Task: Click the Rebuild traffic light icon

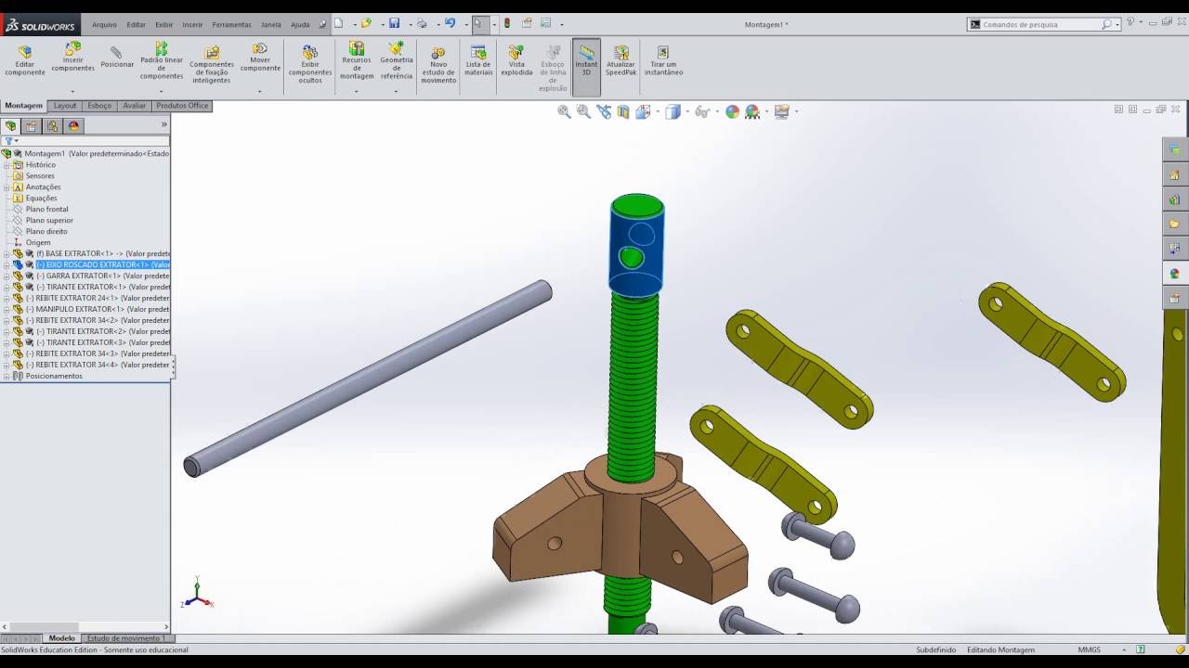Action: coord(507,23)
